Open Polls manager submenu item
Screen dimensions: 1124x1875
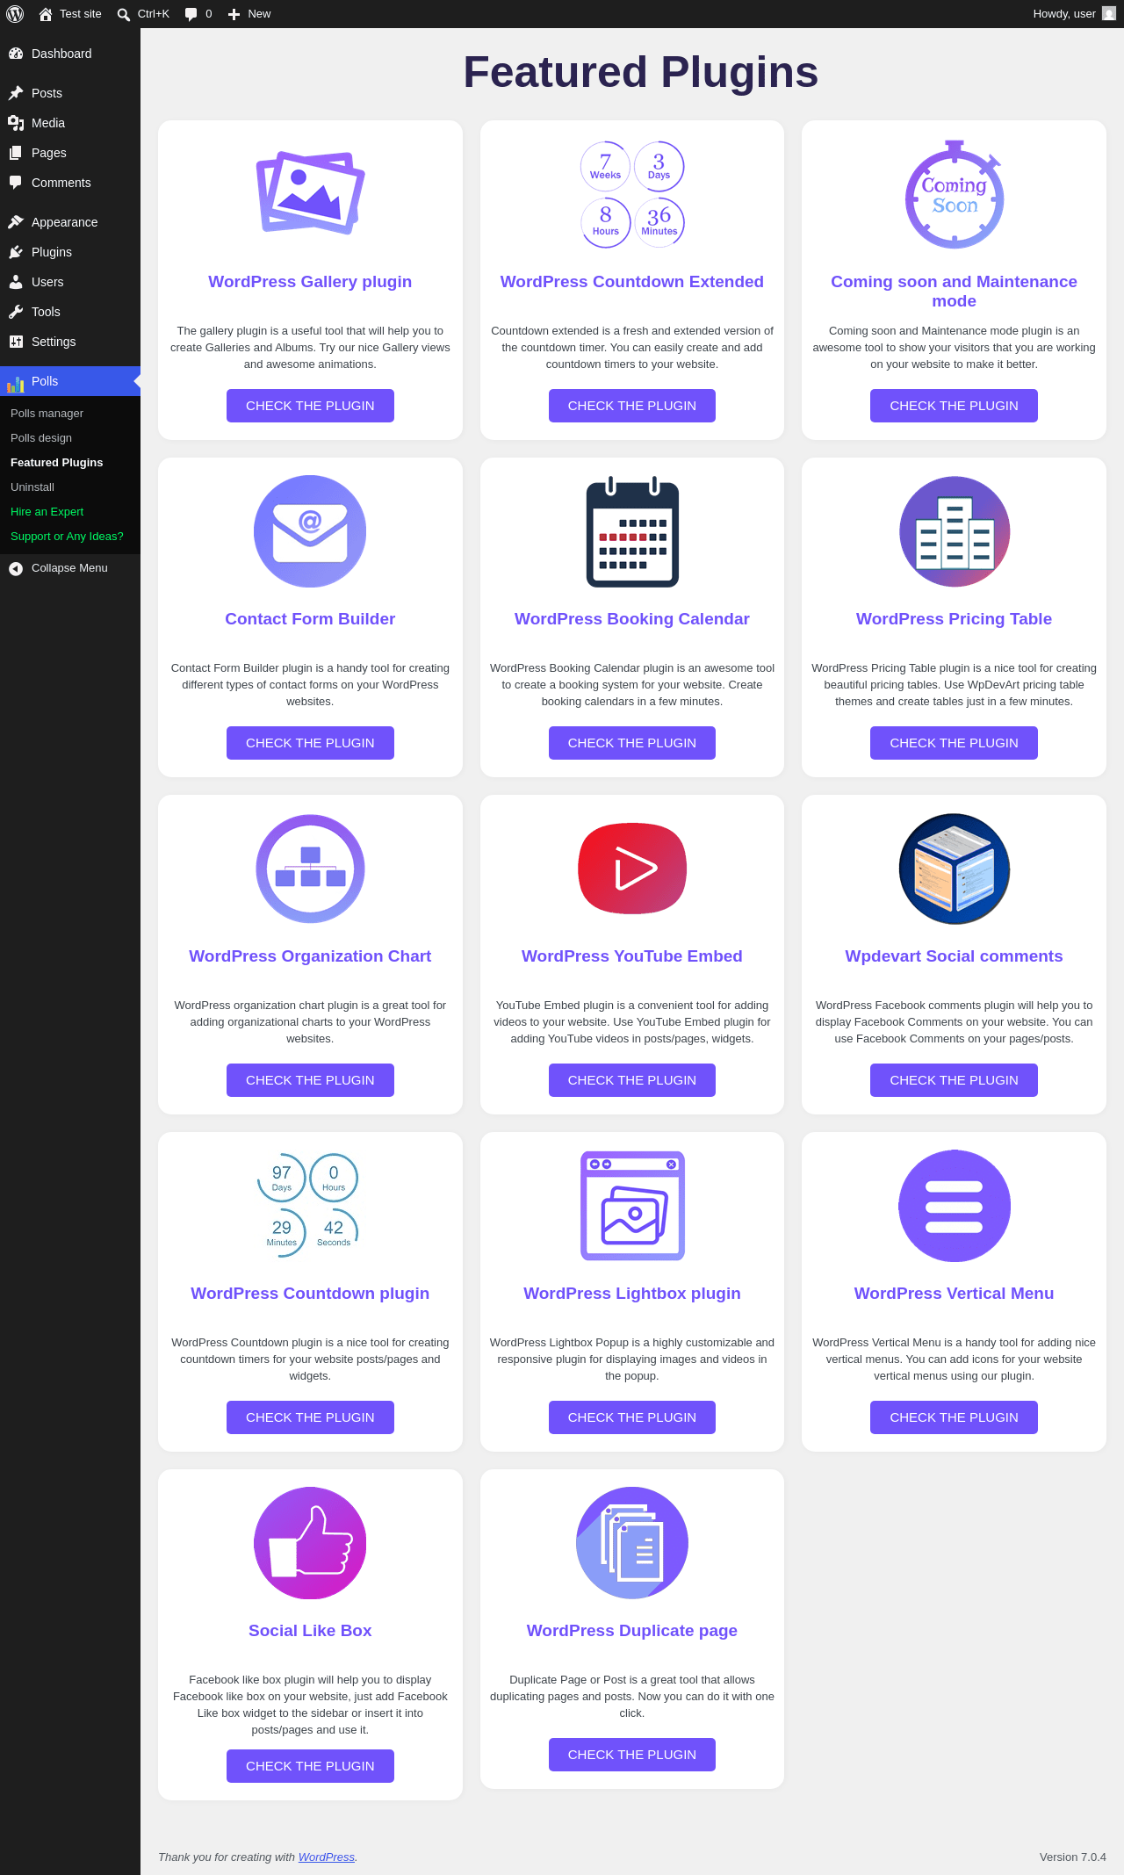[x=47, y=414]
